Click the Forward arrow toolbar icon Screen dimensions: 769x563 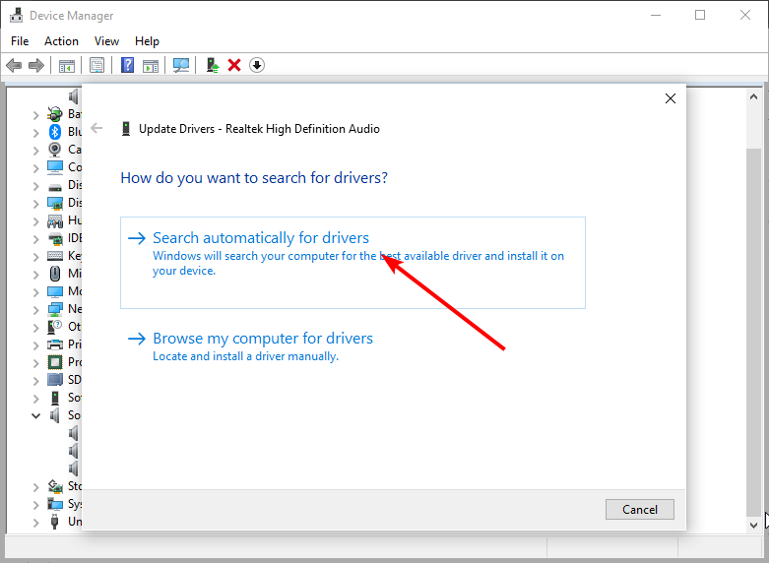[x=36, y=65]
